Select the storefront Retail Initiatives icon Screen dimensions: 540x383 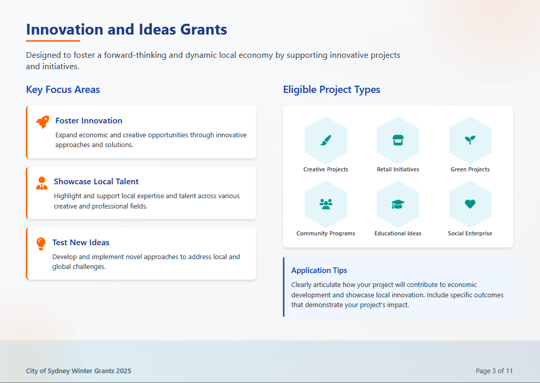tap(398, 140)
